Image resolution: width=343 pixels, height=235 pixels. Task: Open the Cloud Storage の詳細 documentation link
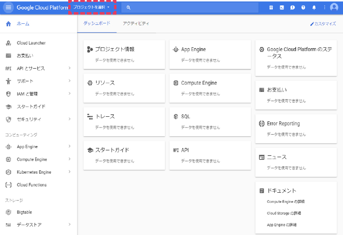click(x=285, y=213)
